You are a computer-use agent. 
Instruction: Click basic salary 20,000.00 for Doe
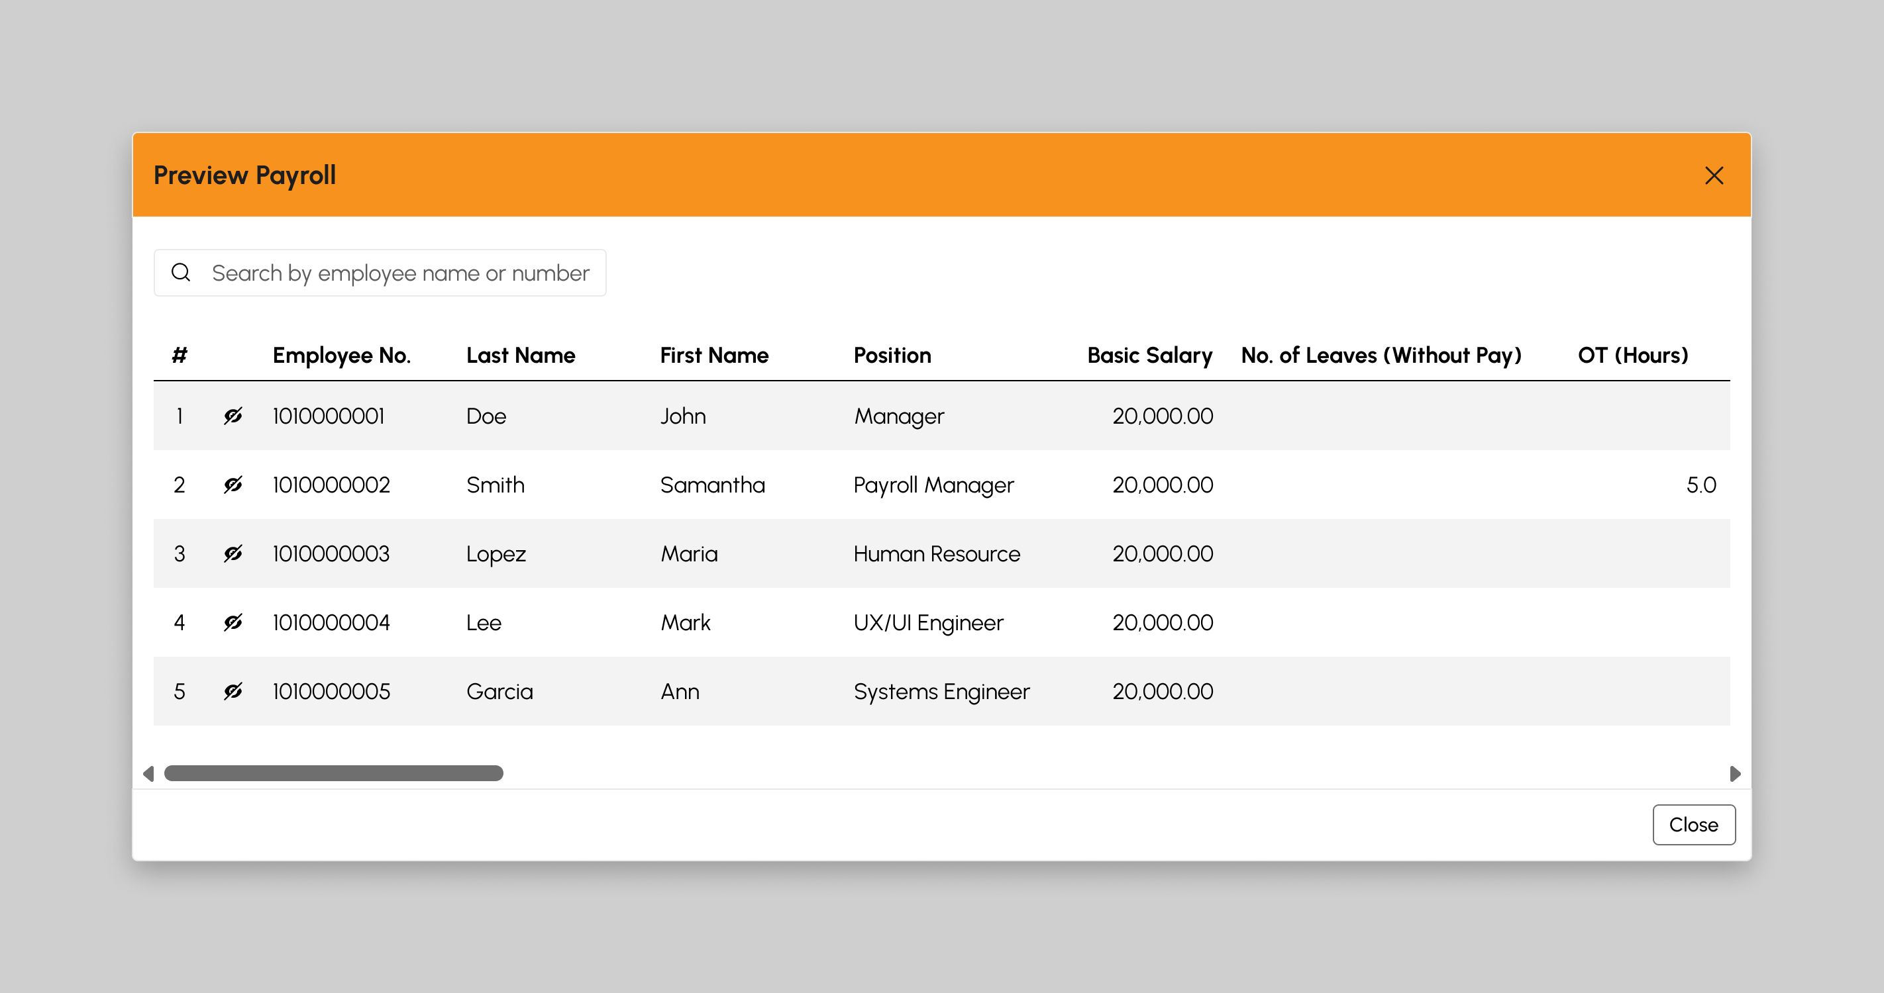tap(1163, 416)
